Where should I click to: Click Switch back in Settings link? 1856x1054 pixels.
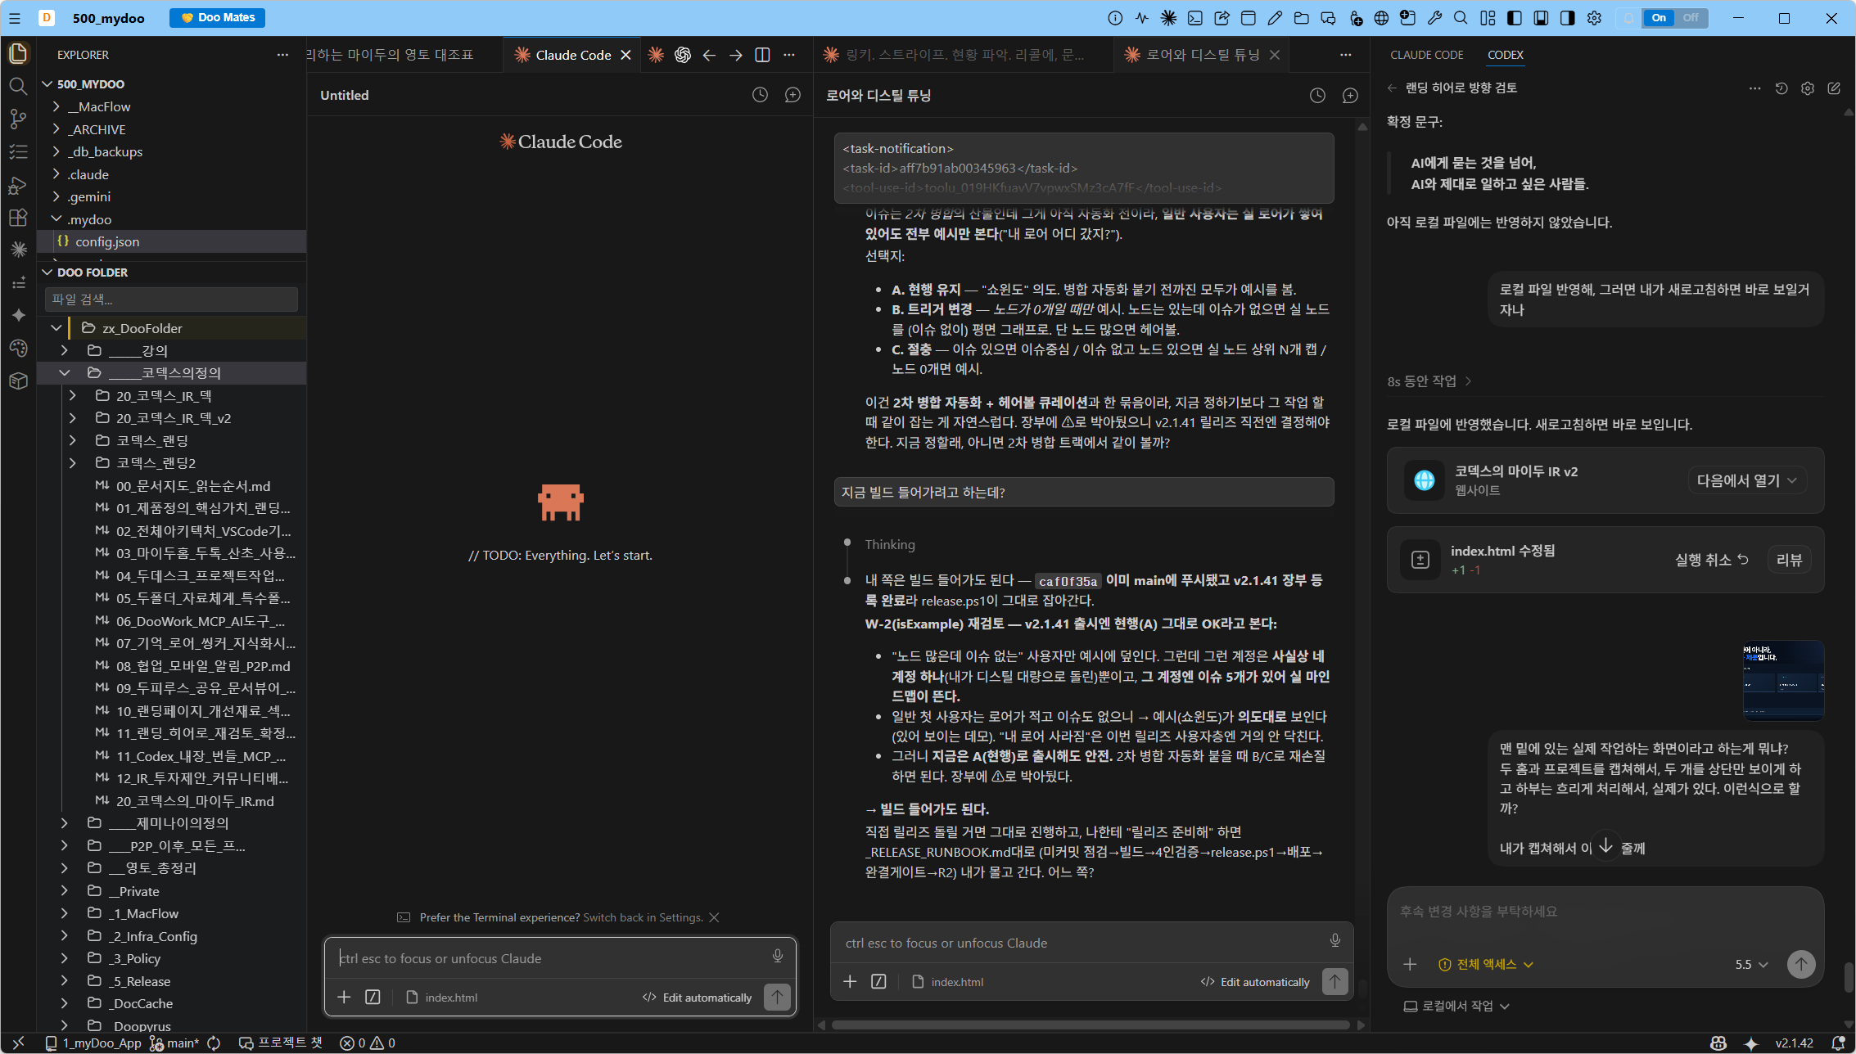point(643,917)
